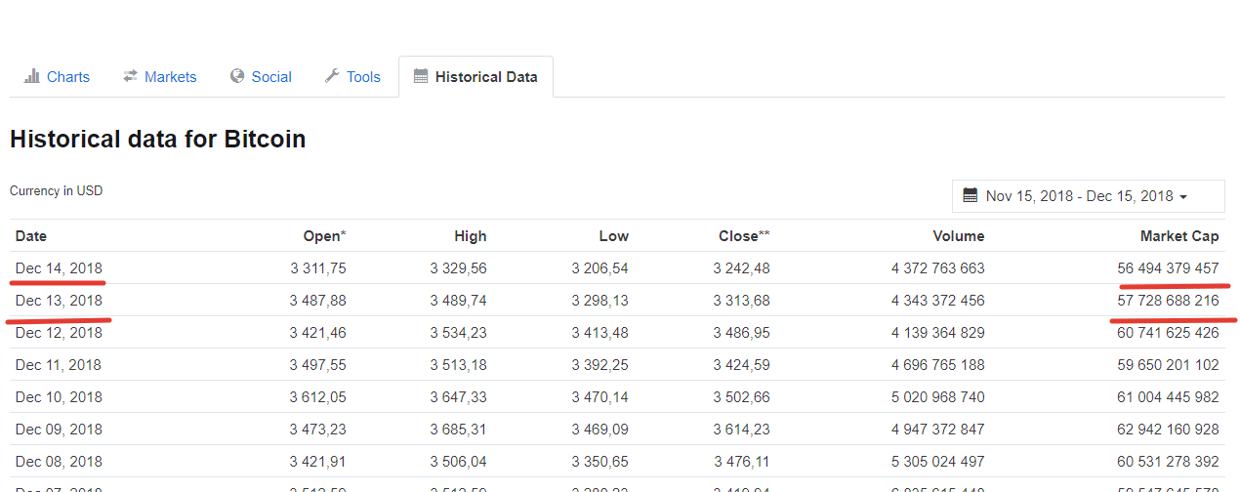Click the Dec 13, 2018 market cap value
The width and height of the screenshot is (1240, 492).
[1168, 301]
